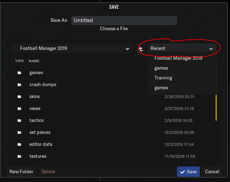Click the Save As filename field
This screenshot has width=230, height=182.
124,20
